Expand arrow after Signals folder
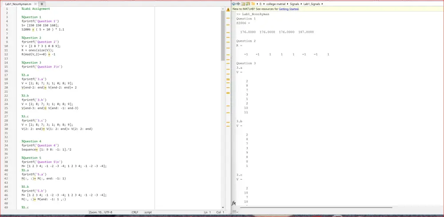The image size is (444, 217). [x=301, y=4]
